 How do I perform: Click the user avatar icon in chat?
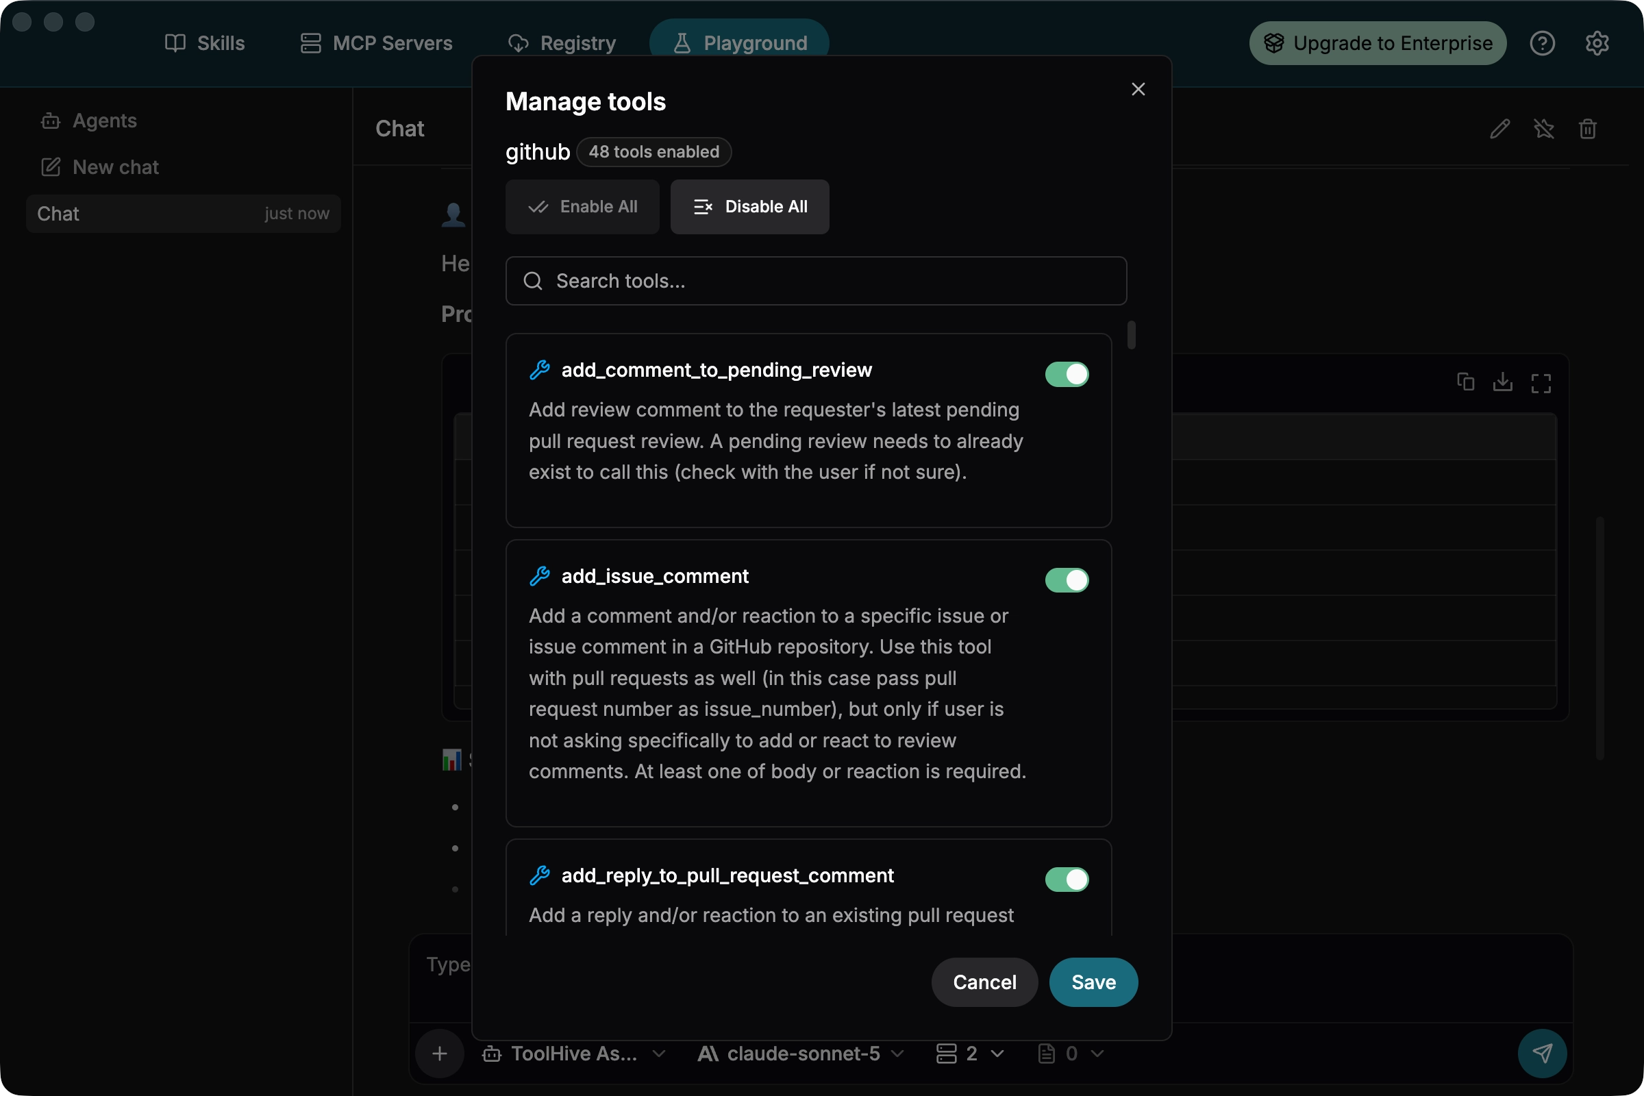(453, 214)
